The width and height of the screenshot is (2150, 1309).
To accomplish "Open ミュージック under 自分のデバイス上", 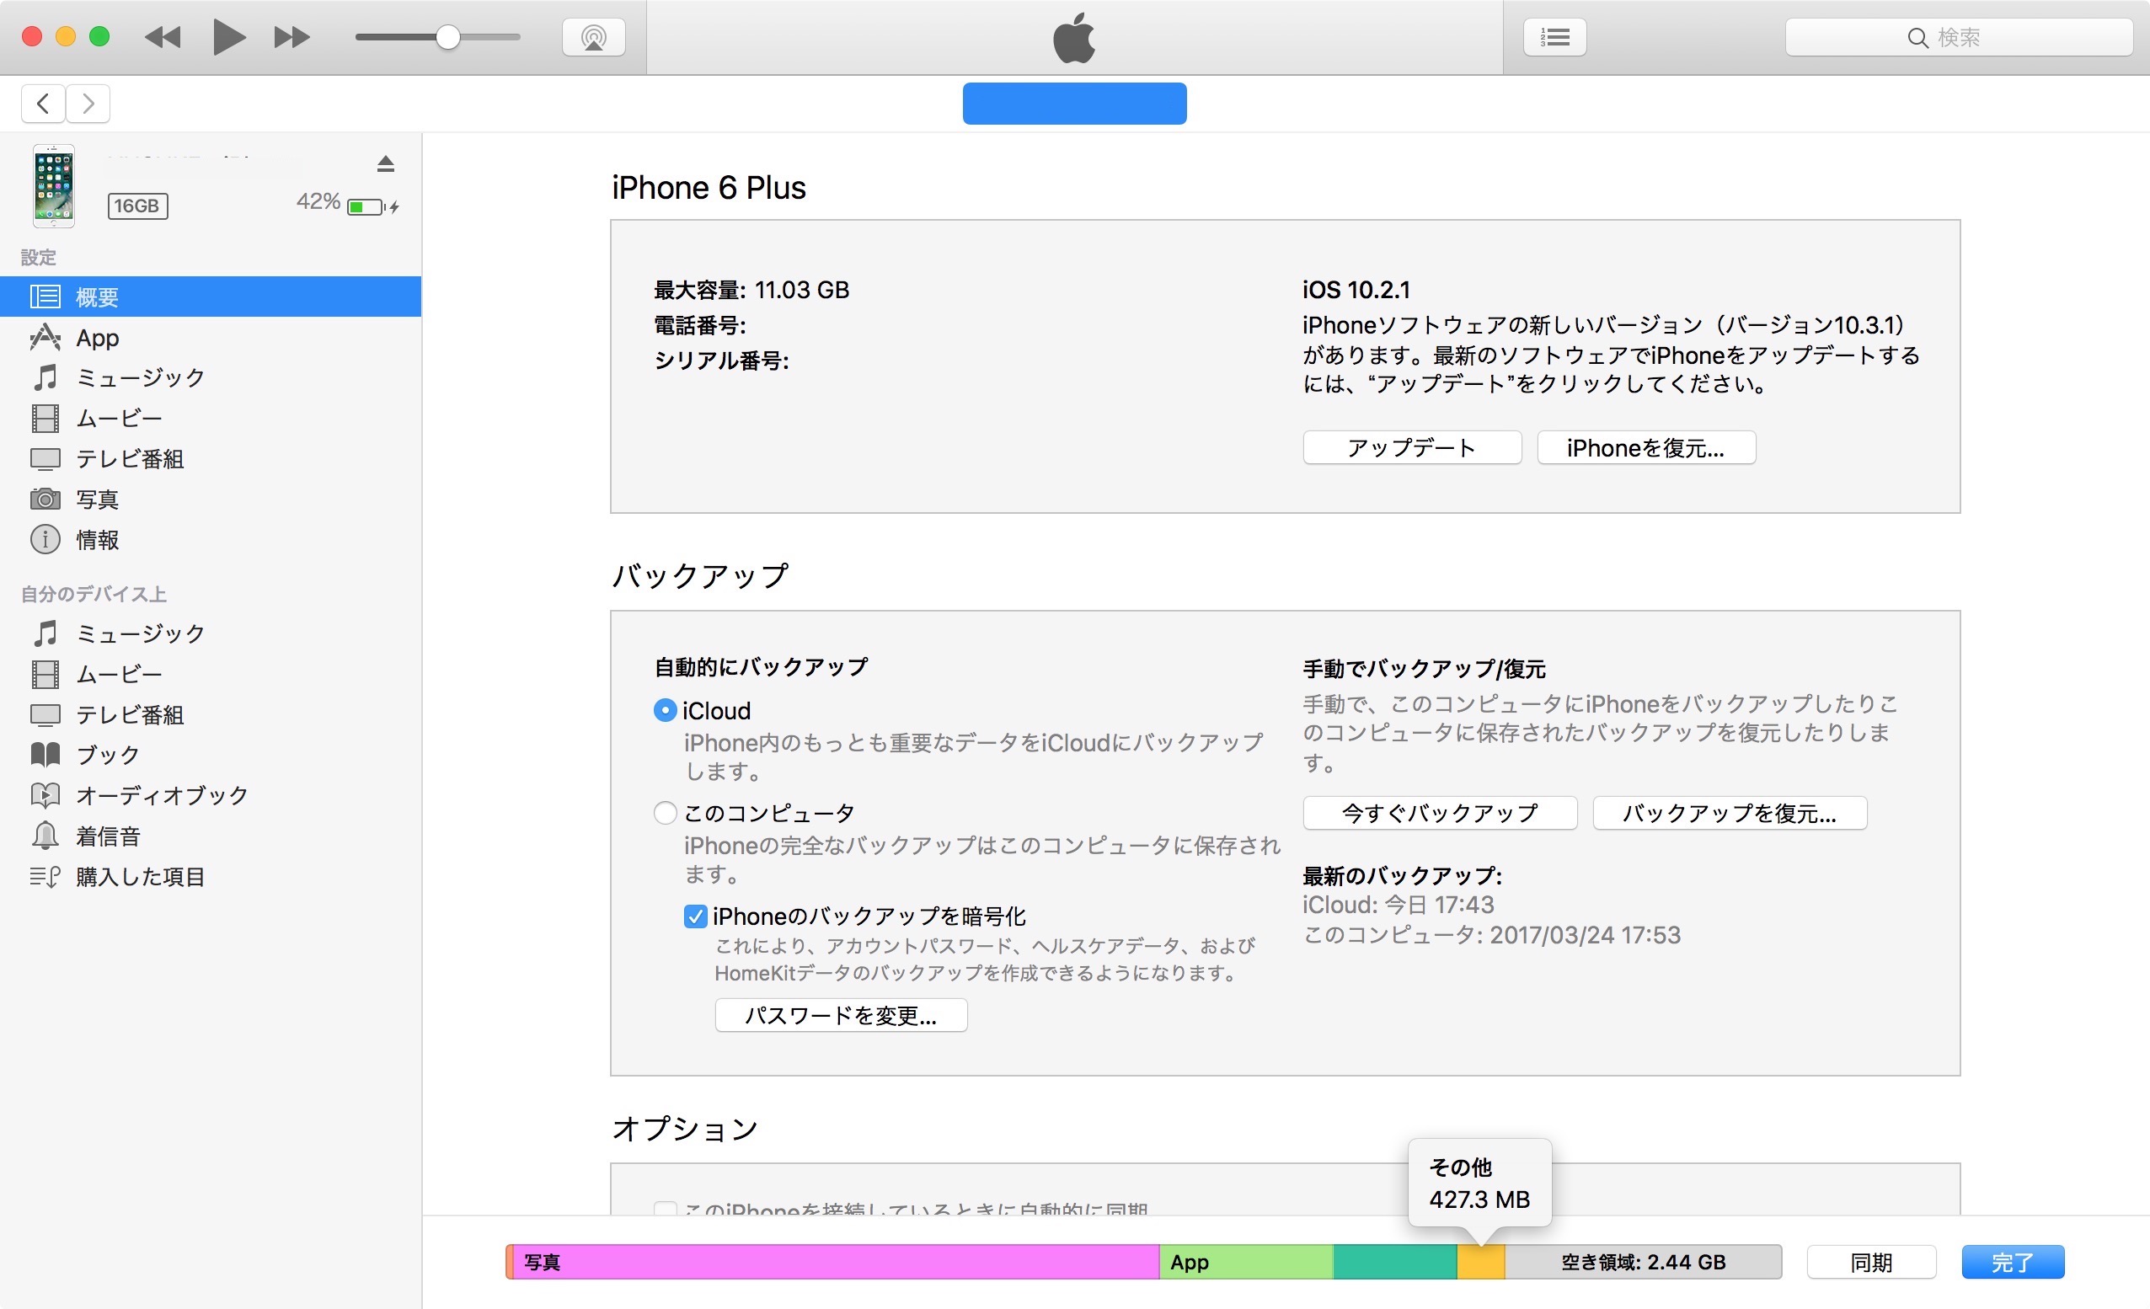I will (211, 633).
